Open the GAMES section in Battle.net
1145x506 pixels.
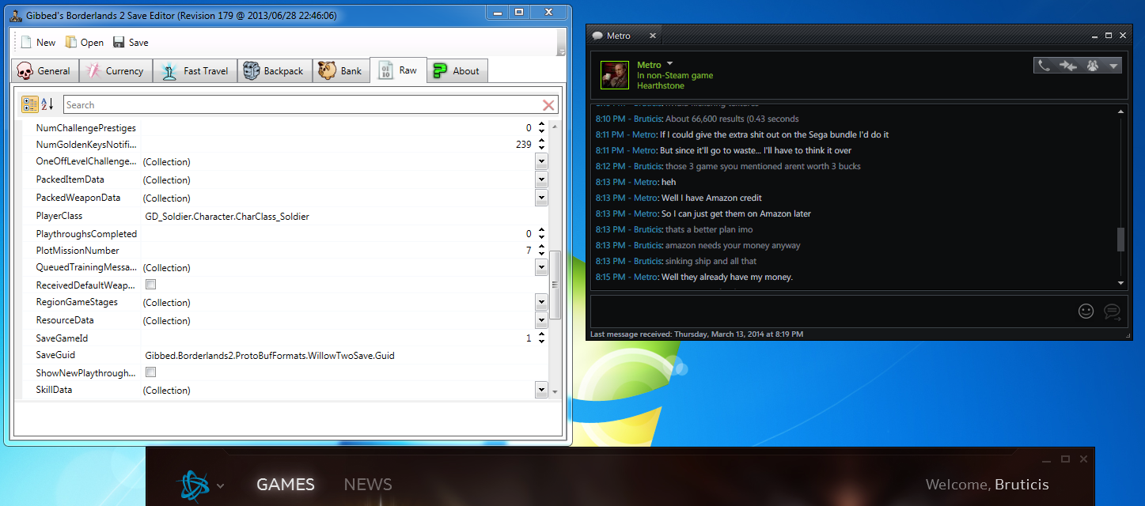tap(286, 485)
